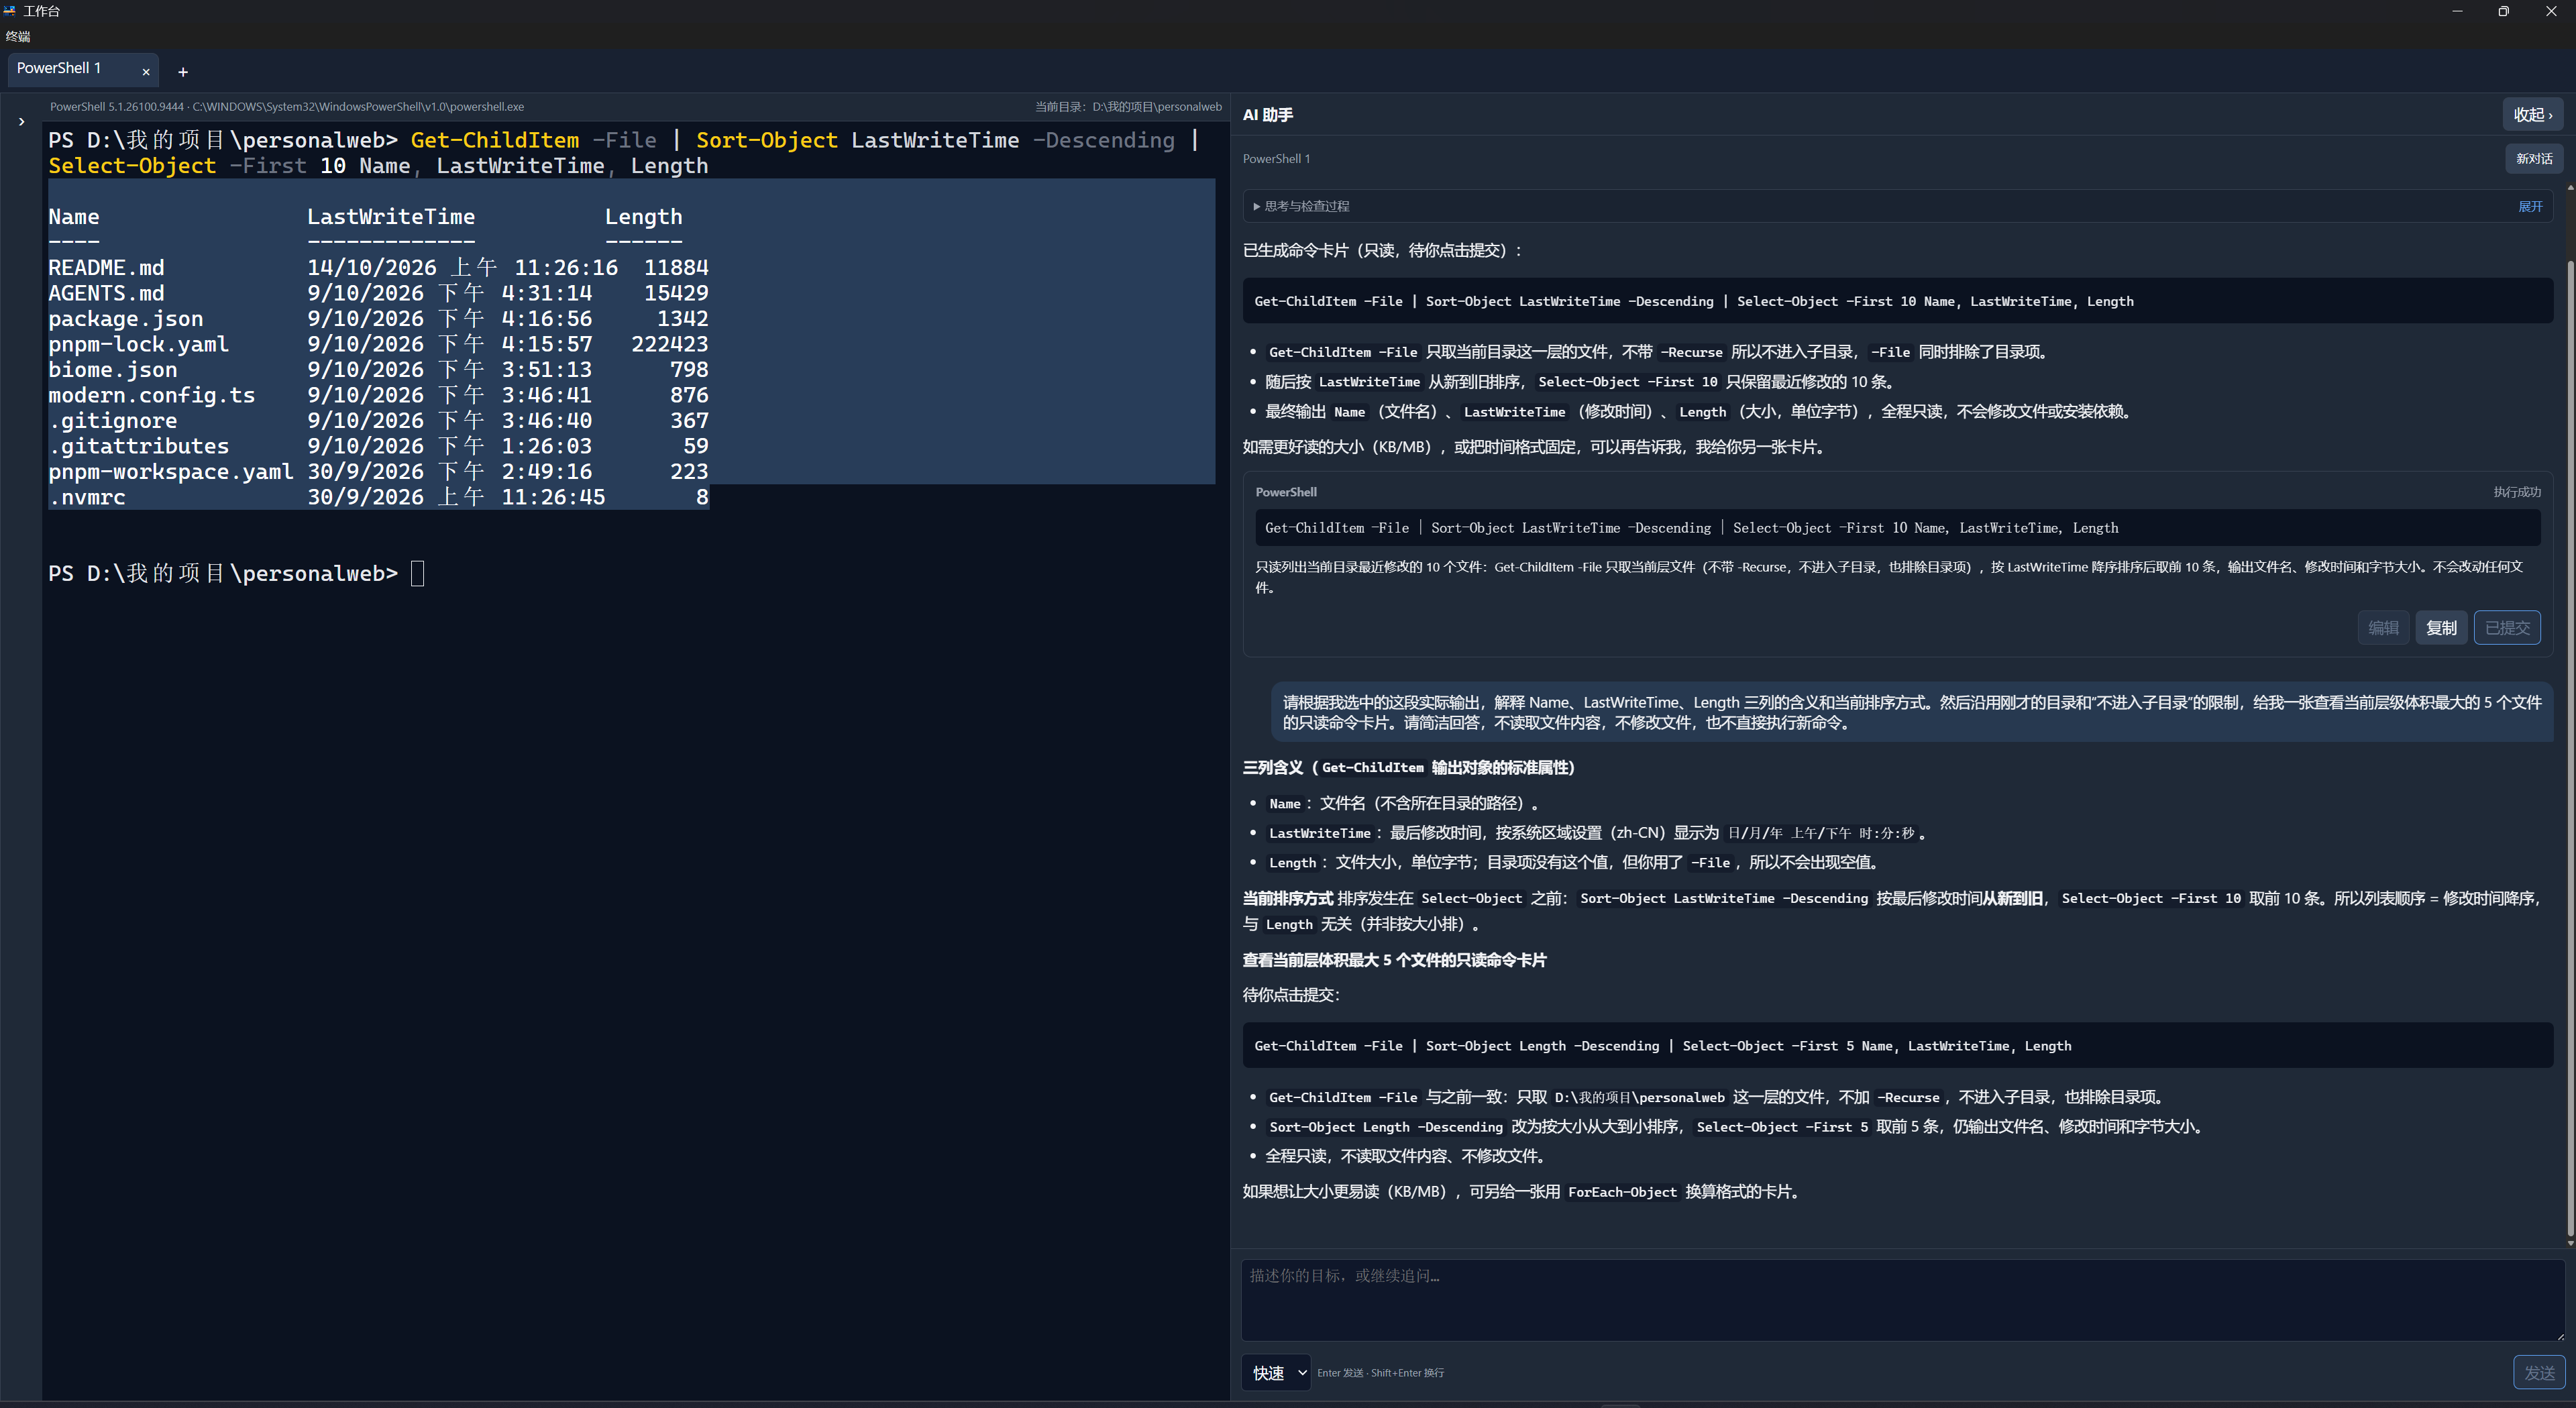
Task: Open the 快速 mode dropdown
Action: (x=1276, y=1373)
